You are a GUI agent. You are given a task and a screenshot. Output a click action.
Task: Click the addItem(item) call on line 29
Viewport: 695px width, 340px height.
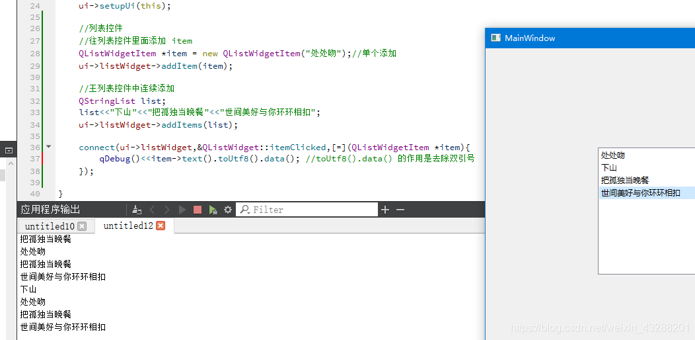point(197,66)
